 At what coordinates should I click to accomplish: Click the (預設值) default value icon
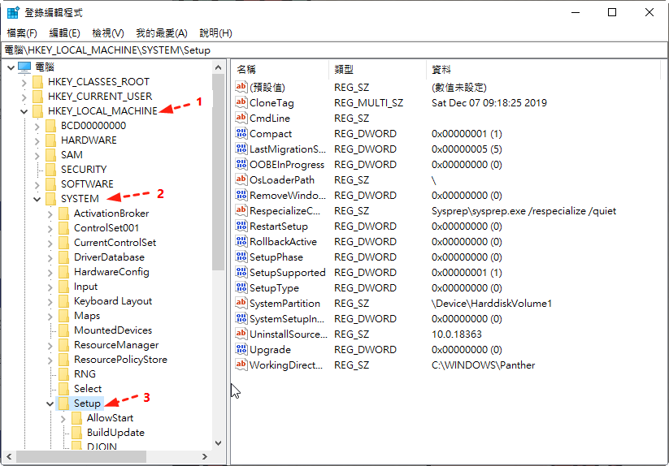[241, 87]
